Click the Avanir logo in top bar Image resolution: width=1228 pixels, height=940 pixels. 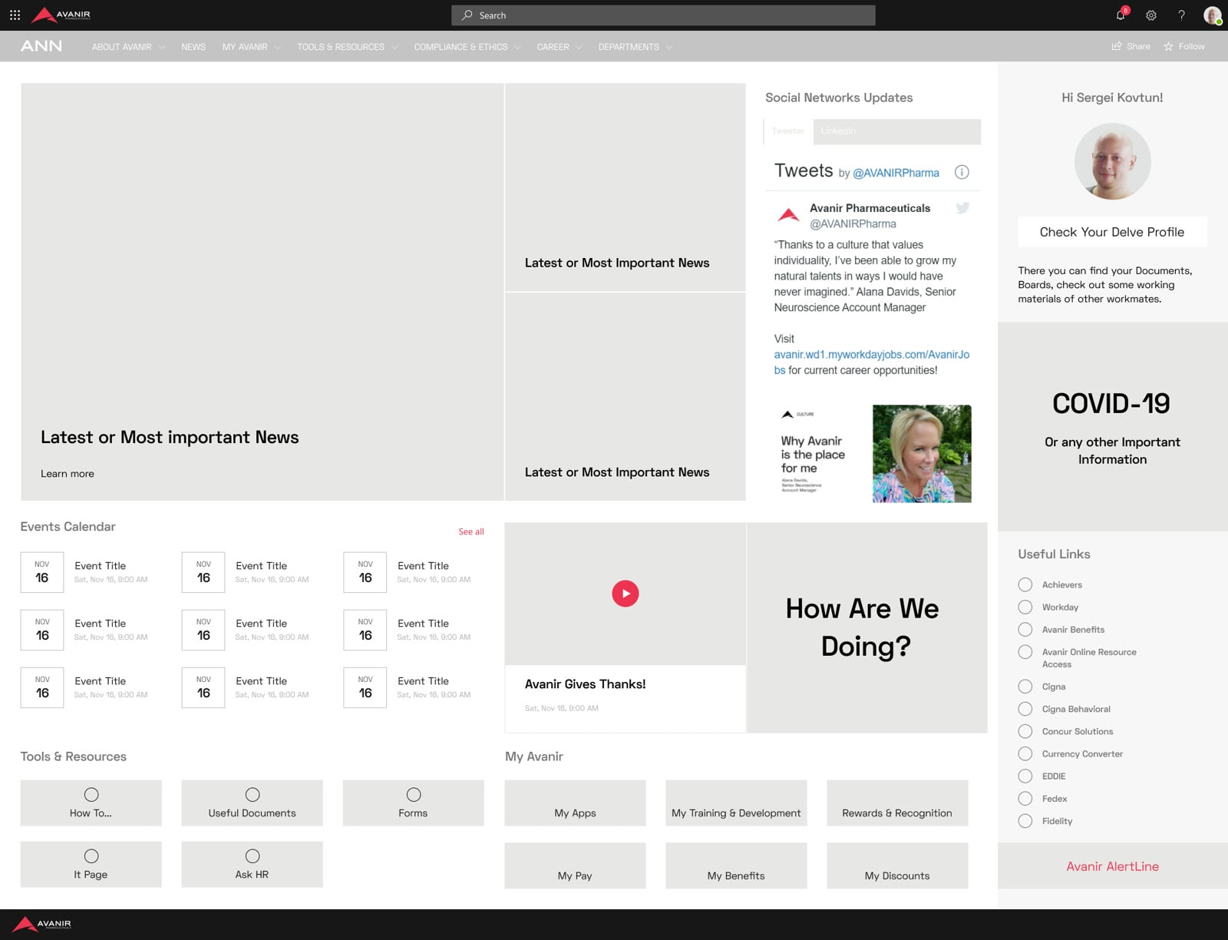61,15
